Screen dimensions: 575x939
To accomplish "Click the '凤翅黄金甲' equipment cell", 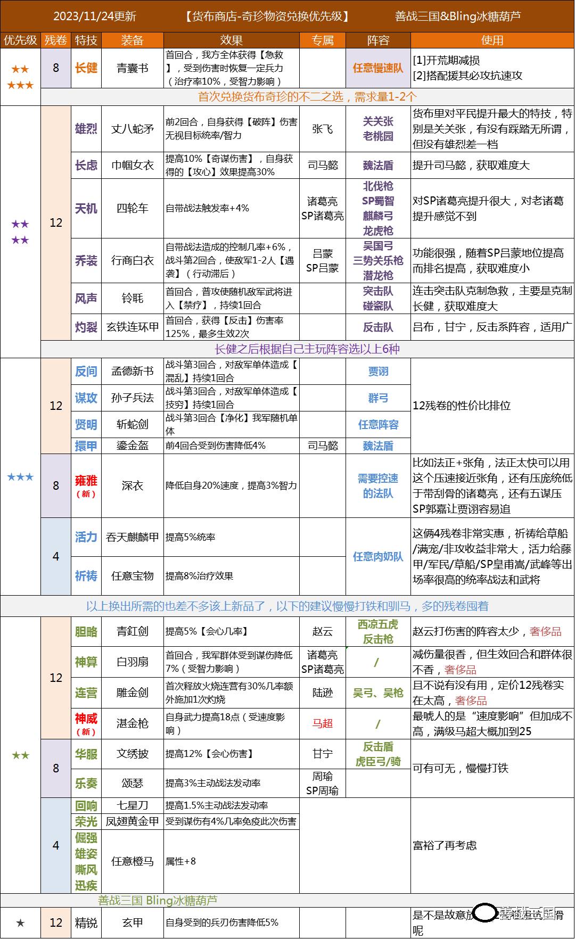I will point(133,822).
